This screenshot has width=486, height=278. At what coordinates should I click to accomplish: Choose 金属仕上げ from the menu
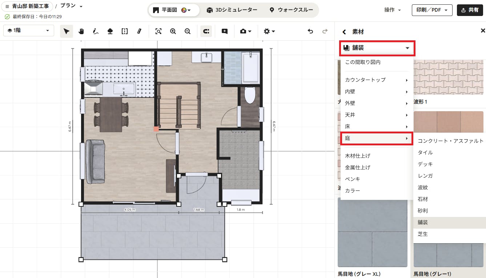pos(377,168)
